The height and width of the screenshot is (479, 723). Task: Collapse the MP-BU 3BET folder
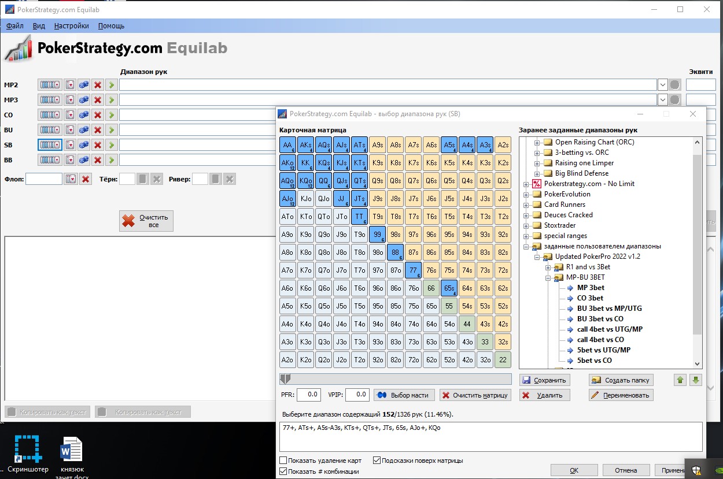(548, 277)
